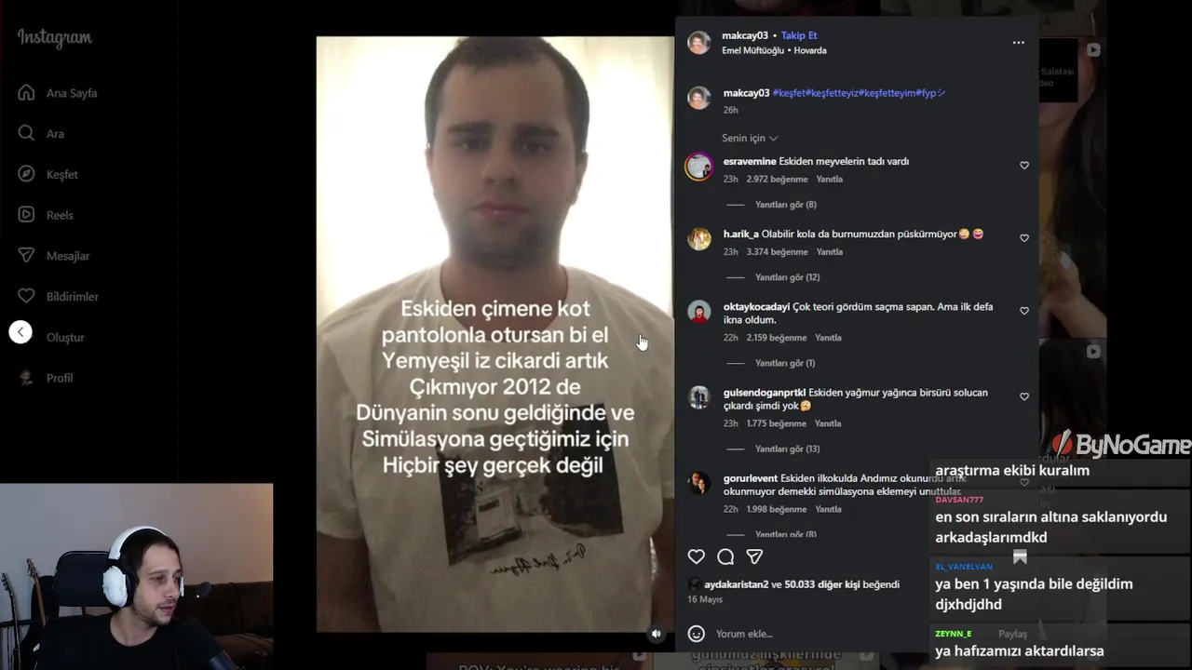Go to previous post with back arrow
Screen dimensions: 1192x670
[x=20, y=332]
